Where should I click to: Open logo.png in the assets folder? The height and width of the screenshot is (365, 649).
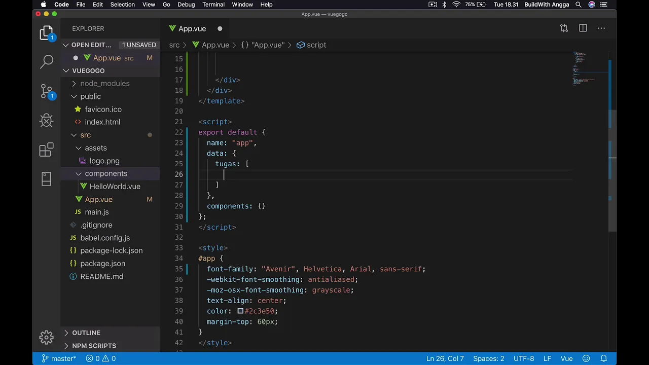pyautogui.click(x=104, y=161)
